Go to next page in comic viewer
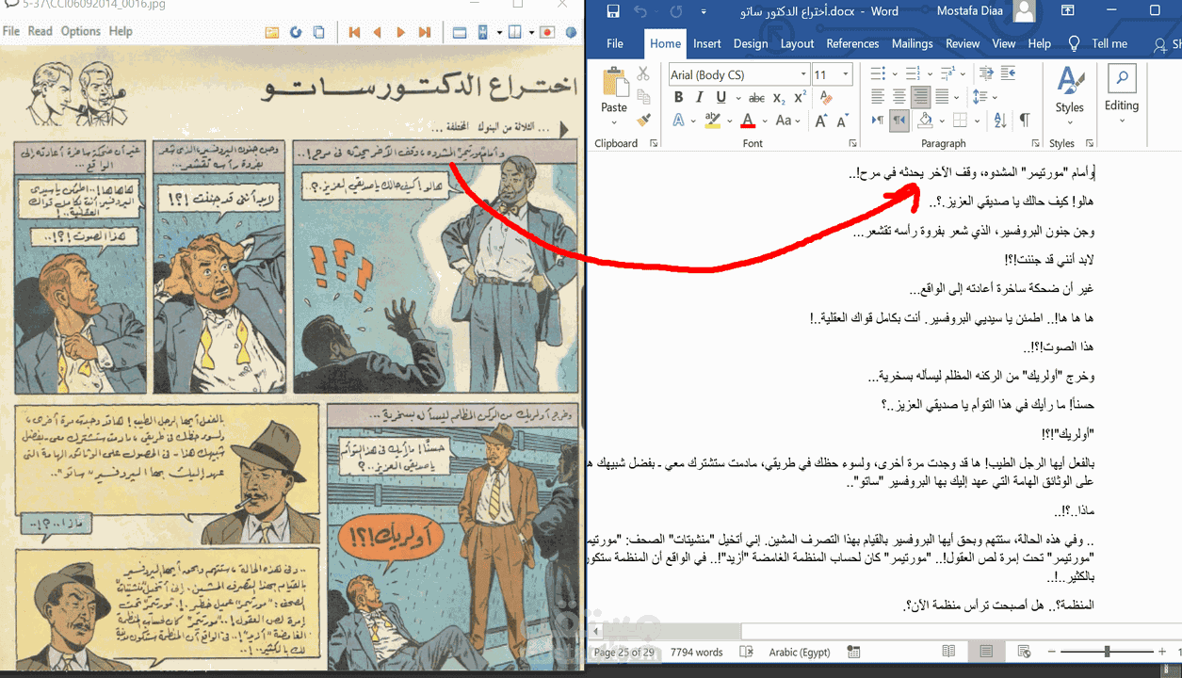This screenshot has width=1182, height=678. (x=400, y=32)
